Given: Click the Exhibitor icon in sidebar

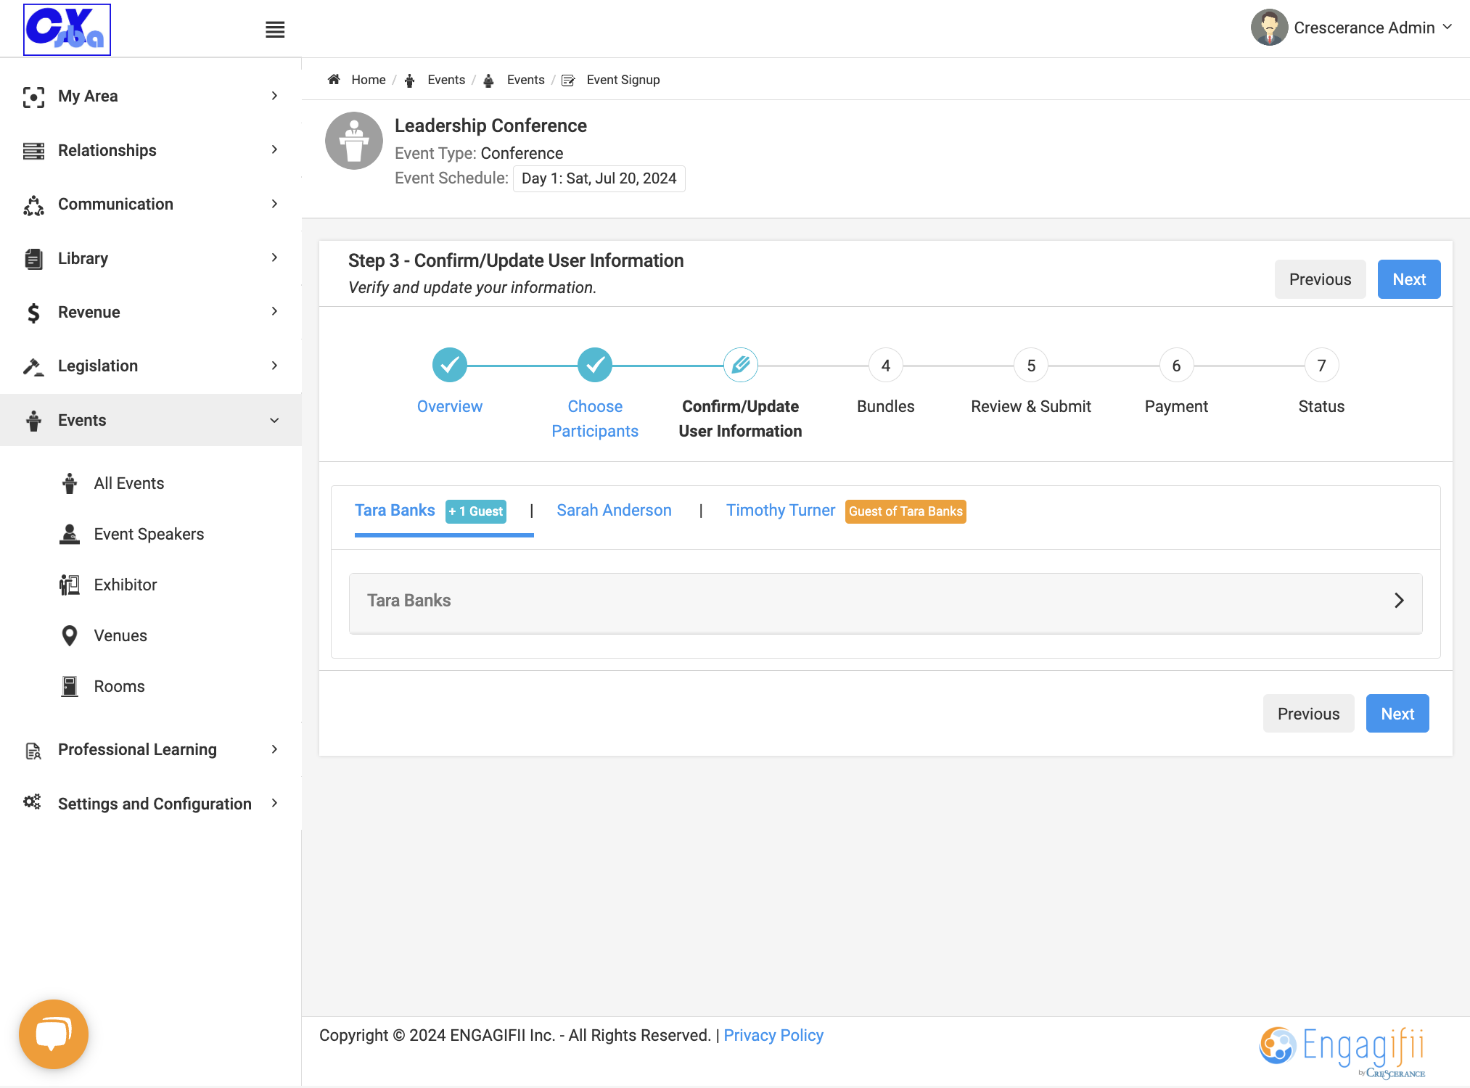Looking at the screenshot, I should coord(70,585).
